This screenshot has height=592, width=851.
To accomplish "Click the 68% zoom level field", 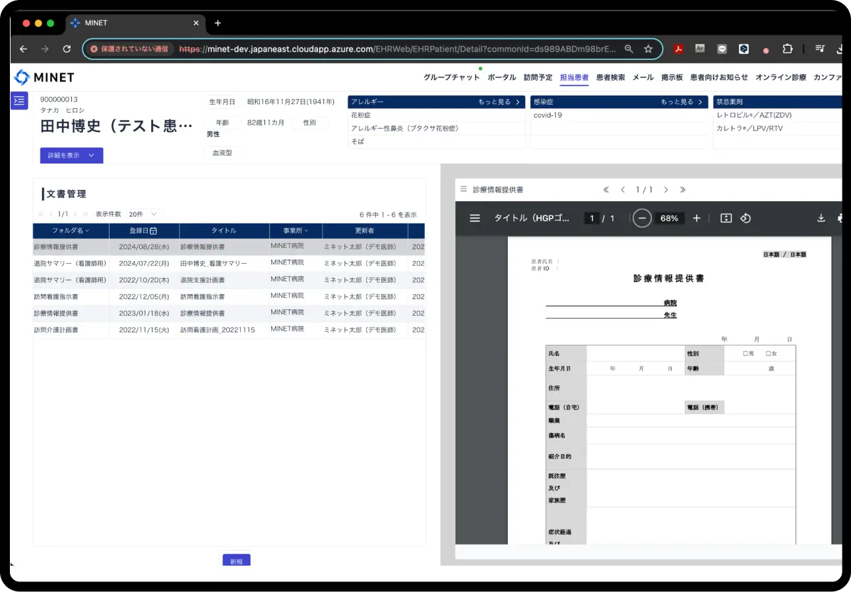I will click(x=669, y=218).
